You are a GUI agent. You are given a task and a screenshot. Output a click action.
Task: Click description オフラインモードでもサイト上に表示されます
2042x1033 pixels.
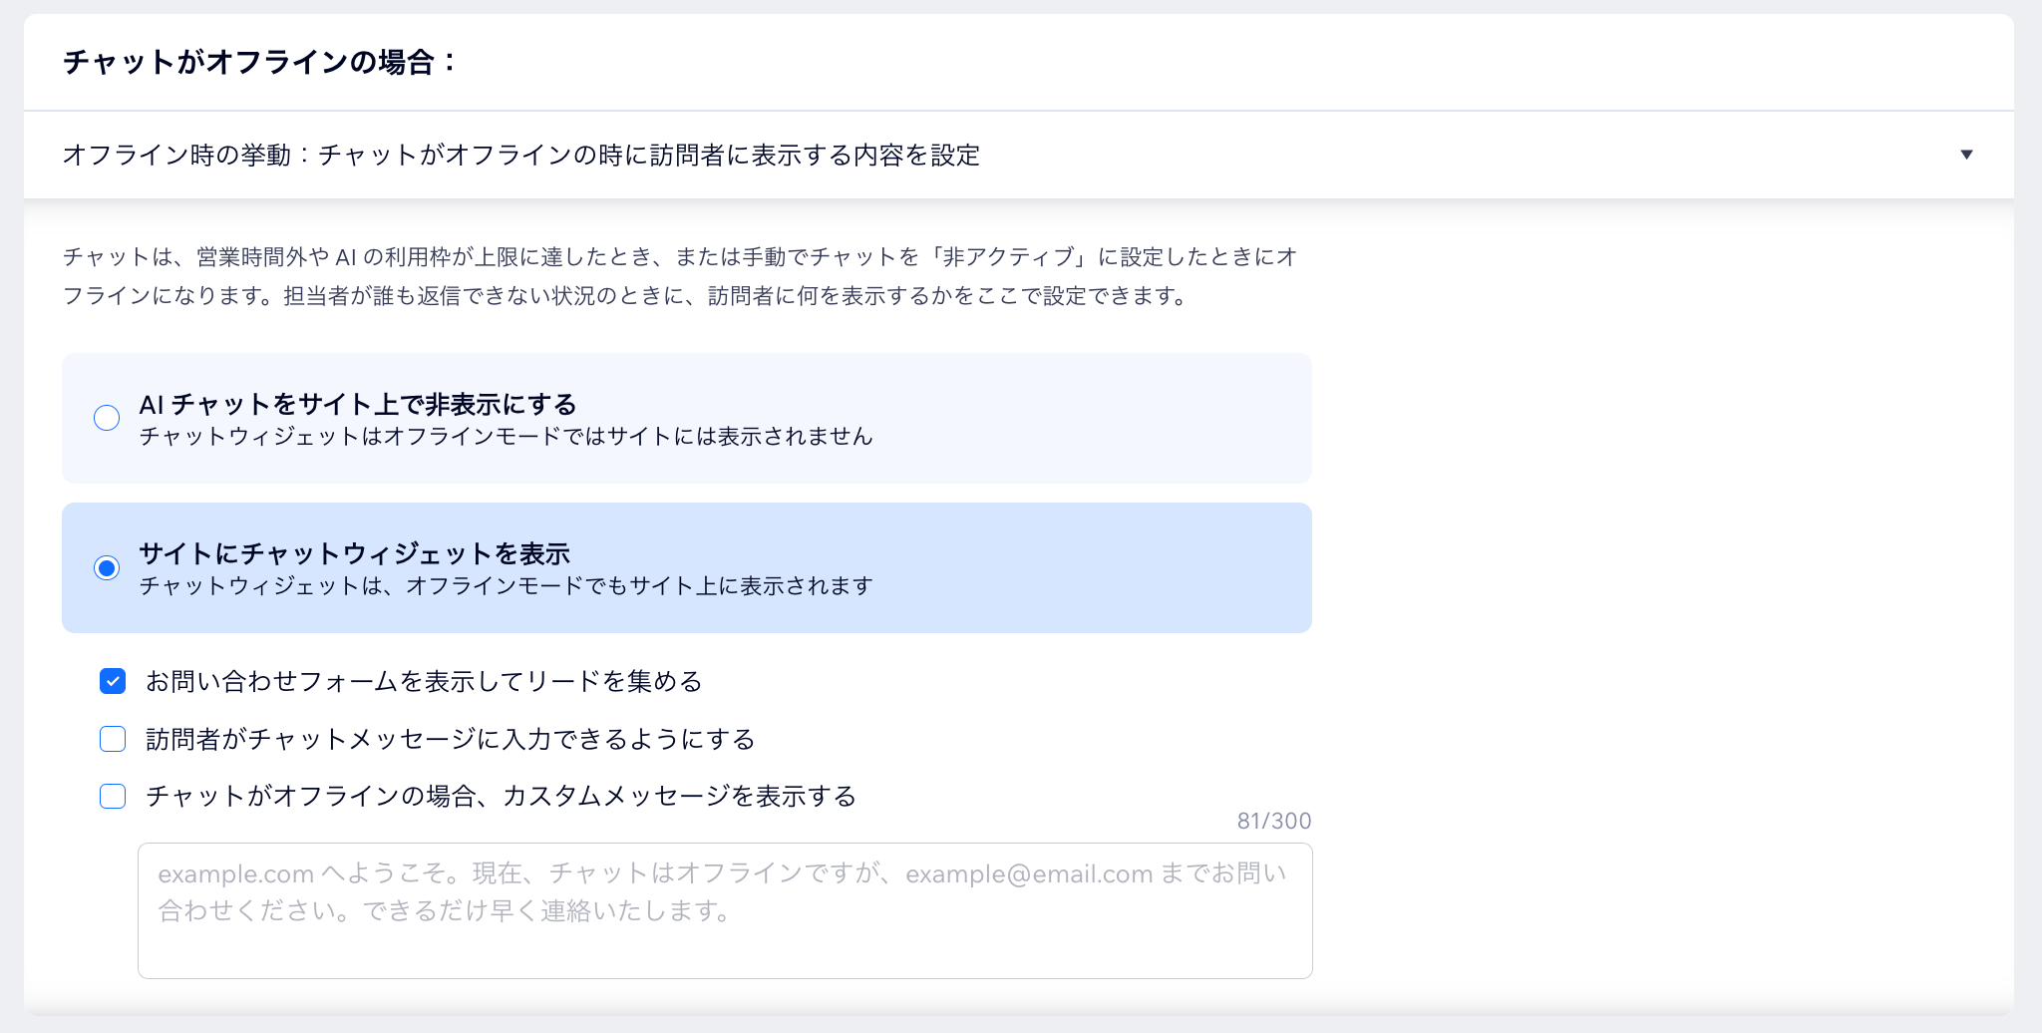tap(506, 585)
